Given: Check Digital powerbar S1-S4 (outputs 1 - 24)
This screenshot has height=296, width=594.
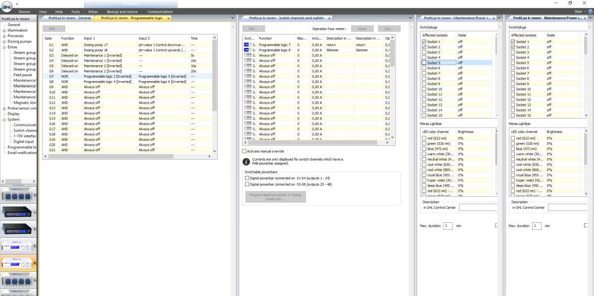Looking at the screenshot, I should pyautogui.click(x=247, y=178).
